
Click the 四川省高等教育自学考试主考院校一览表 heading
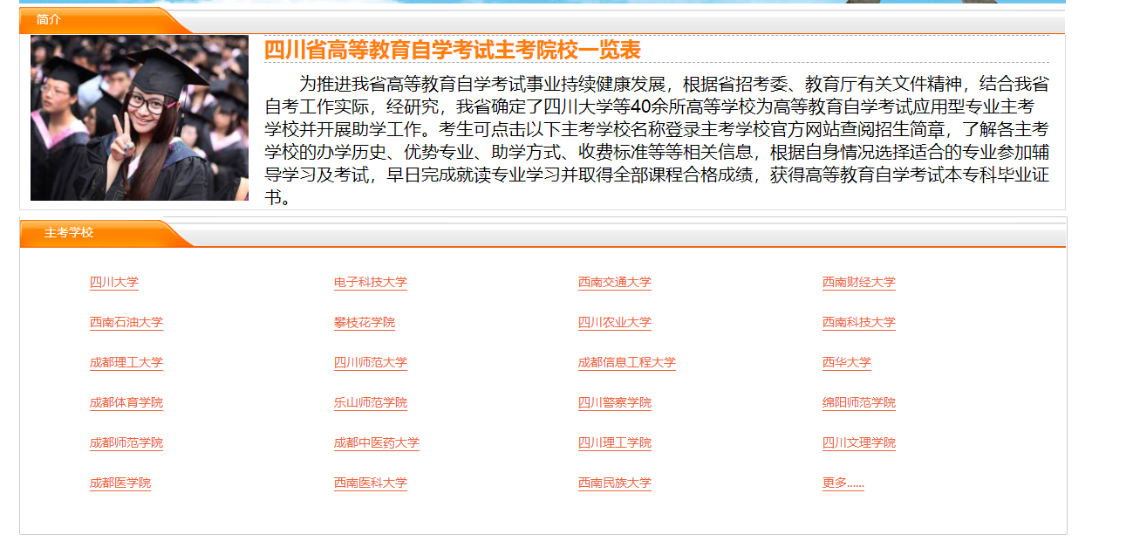(453, 50)
